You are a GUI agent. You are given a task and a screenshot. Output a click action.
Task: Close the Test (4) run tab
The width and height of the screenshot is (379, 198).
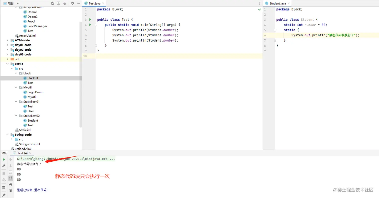tap(30, 153)
